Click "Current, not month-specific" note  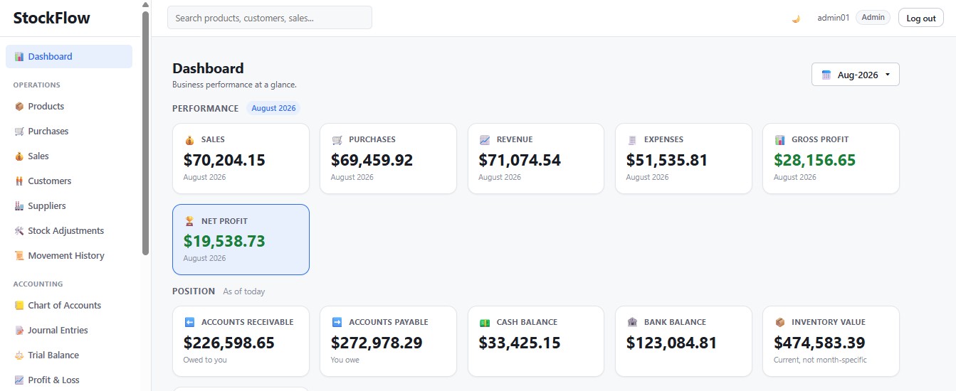point(820,360)
